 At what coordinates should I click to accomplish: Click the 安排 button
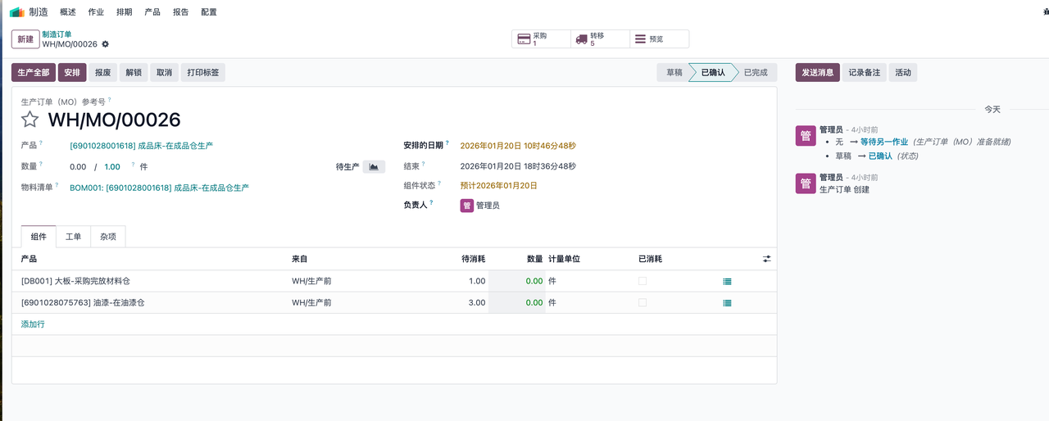72,72
